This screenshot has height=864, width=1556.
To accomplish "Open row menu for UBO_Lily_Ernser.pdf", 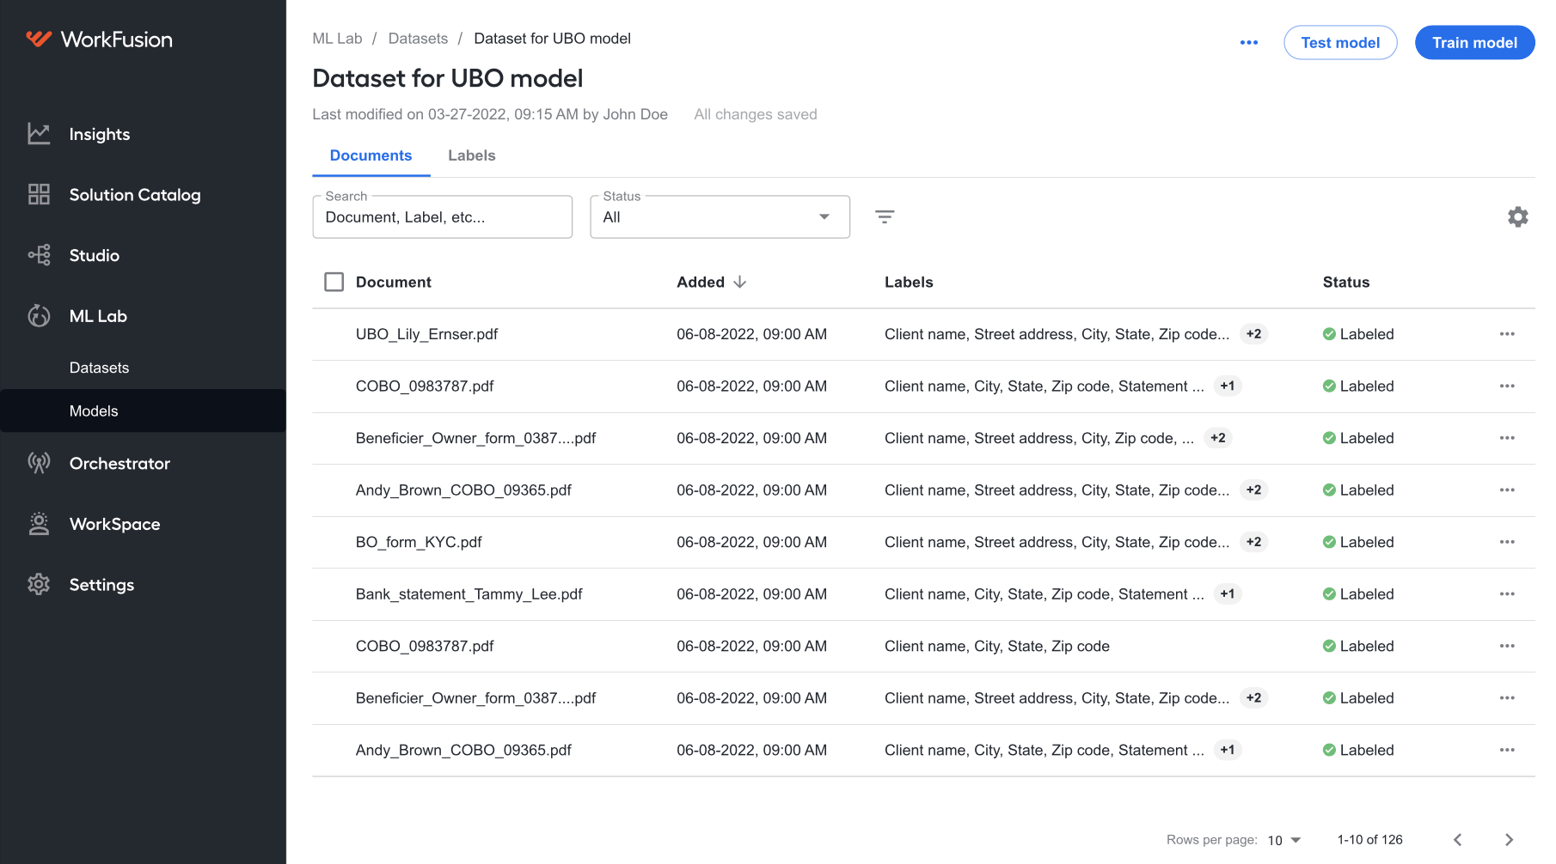I will click(x=1507, y=334).
